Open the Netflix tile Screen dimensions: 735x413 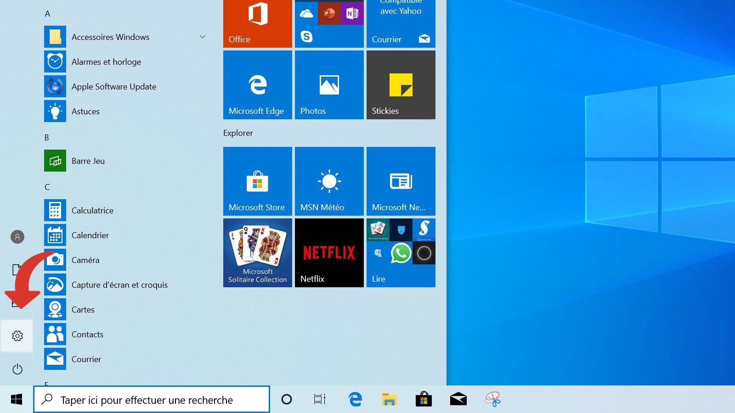329,253
